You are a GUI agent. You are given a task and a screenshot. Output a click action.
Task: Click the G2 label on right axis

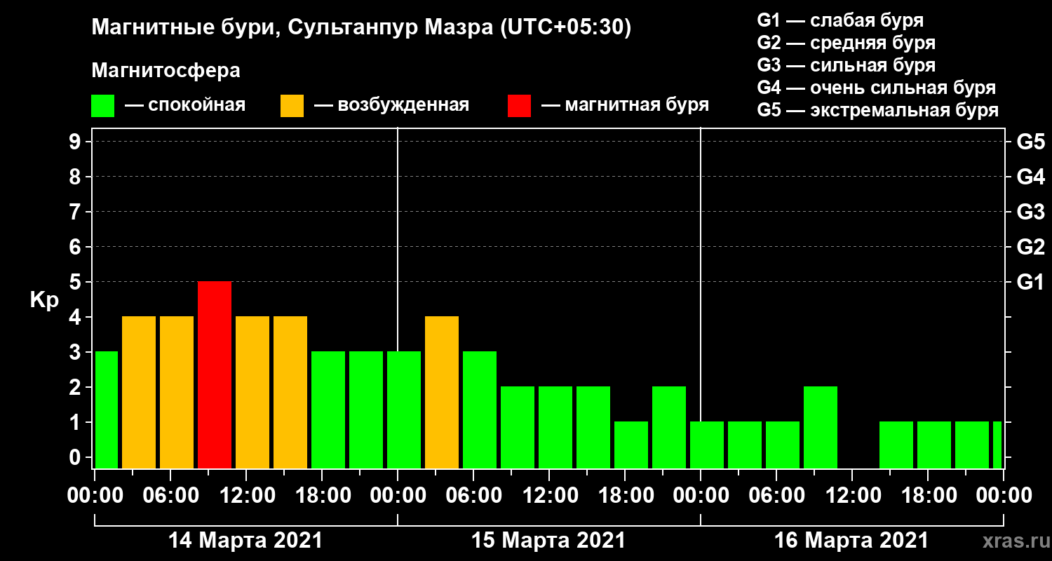pos(1030,247)
